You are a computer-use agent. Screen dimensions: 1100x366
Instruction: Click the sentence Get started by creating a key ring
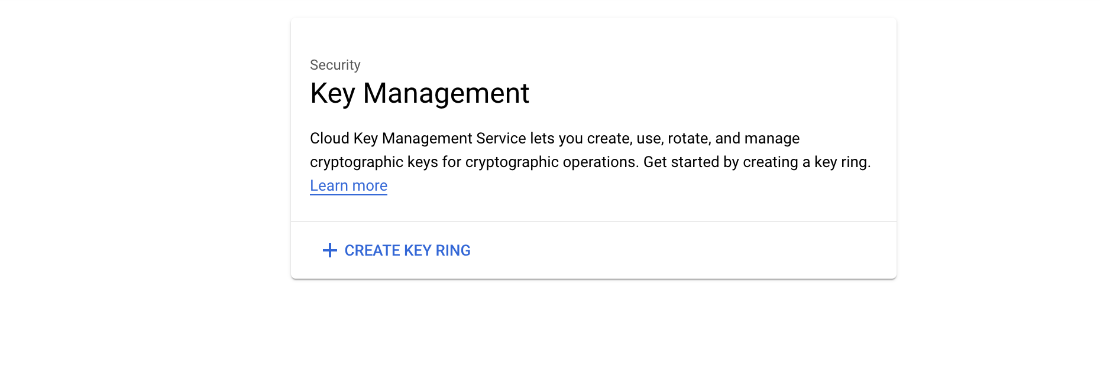pos(756,162)
